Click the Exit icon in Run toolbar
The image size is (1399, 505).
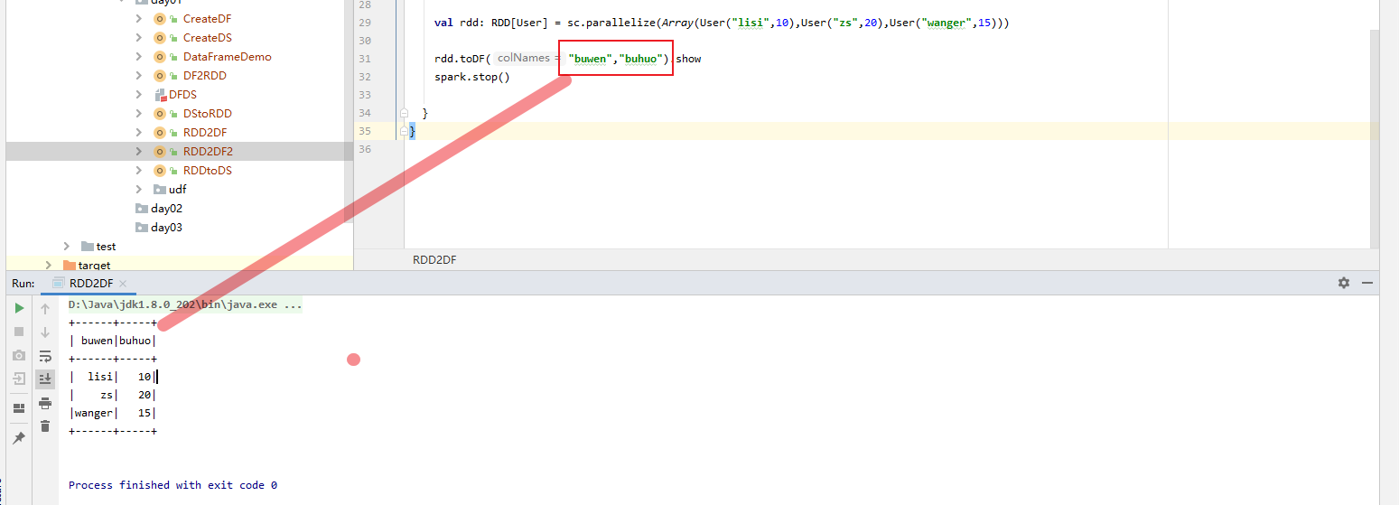[19, 379]
